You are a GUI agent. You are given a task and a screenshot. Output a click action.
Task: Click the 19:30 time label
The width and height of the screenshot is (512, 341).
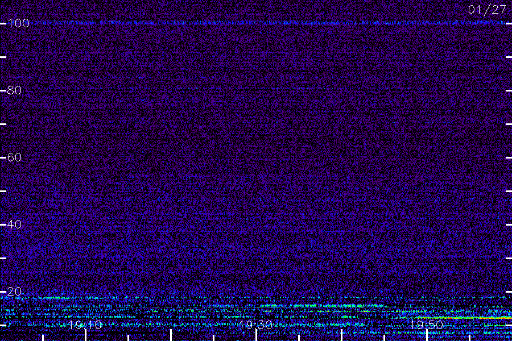point(255,325)
